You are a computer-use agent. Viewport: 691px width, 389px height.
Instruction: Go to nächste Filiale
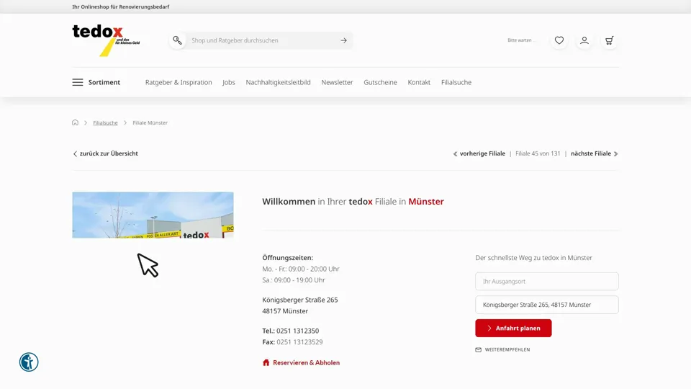click(595, 153)
